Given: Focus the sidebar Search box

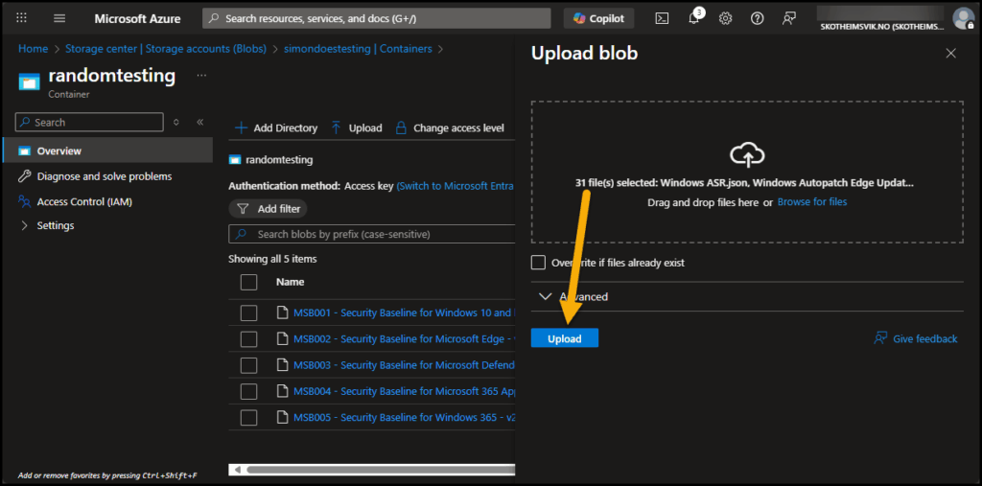Looking at the screenshot, I should 89,122.
